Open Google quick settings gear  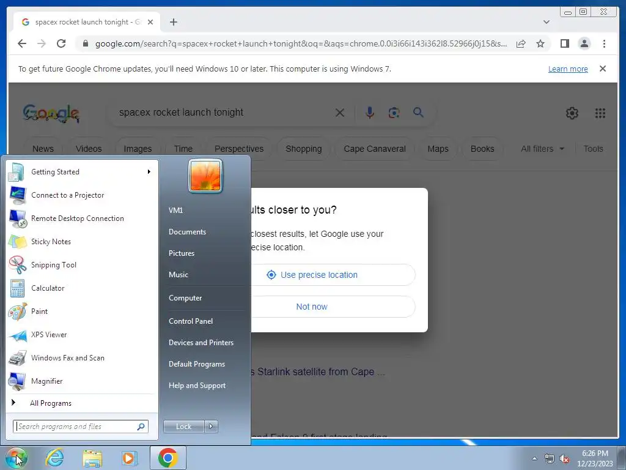coord(572,113)
